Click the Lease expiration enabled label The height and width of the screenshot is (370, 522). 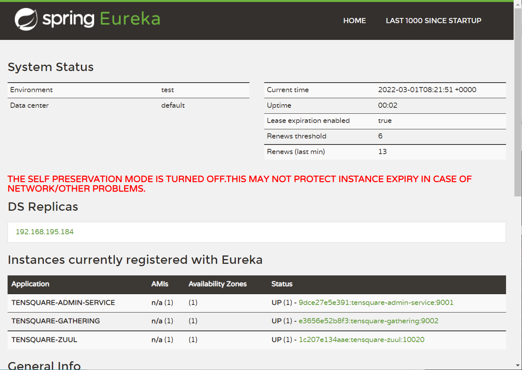[x=308, y=121]
